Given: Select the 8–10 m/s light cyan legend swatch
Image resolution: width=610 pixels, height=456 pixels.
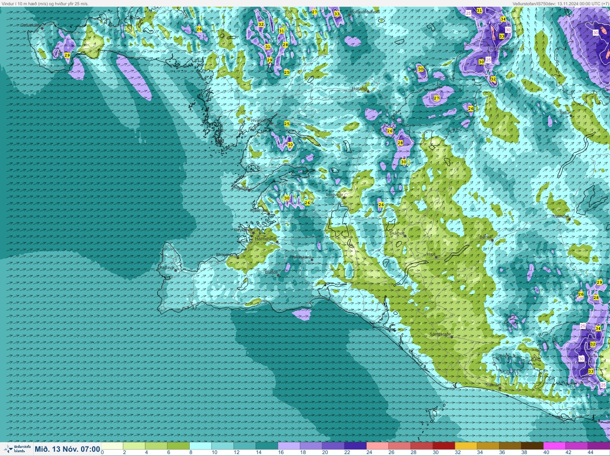Looking at the screenshot, I should [200, 446].
